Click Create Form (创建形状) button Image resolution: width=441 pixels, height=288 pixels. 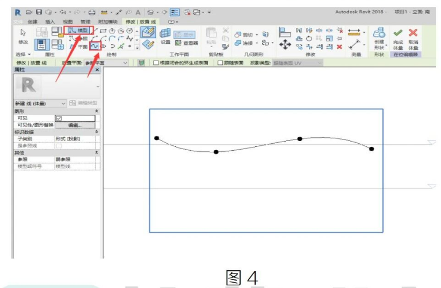(x=379, y=39)
